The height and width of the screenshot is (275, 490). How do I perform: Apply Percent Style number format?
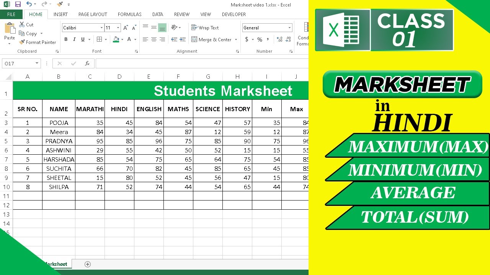260,39
